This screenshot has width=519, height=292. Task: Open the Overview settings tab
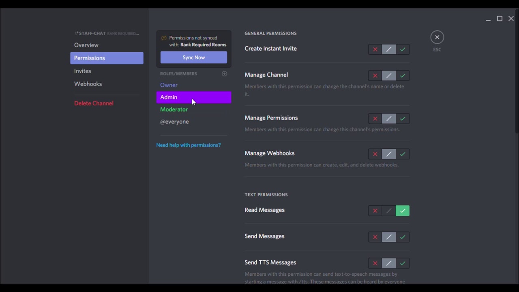[107, 45]
